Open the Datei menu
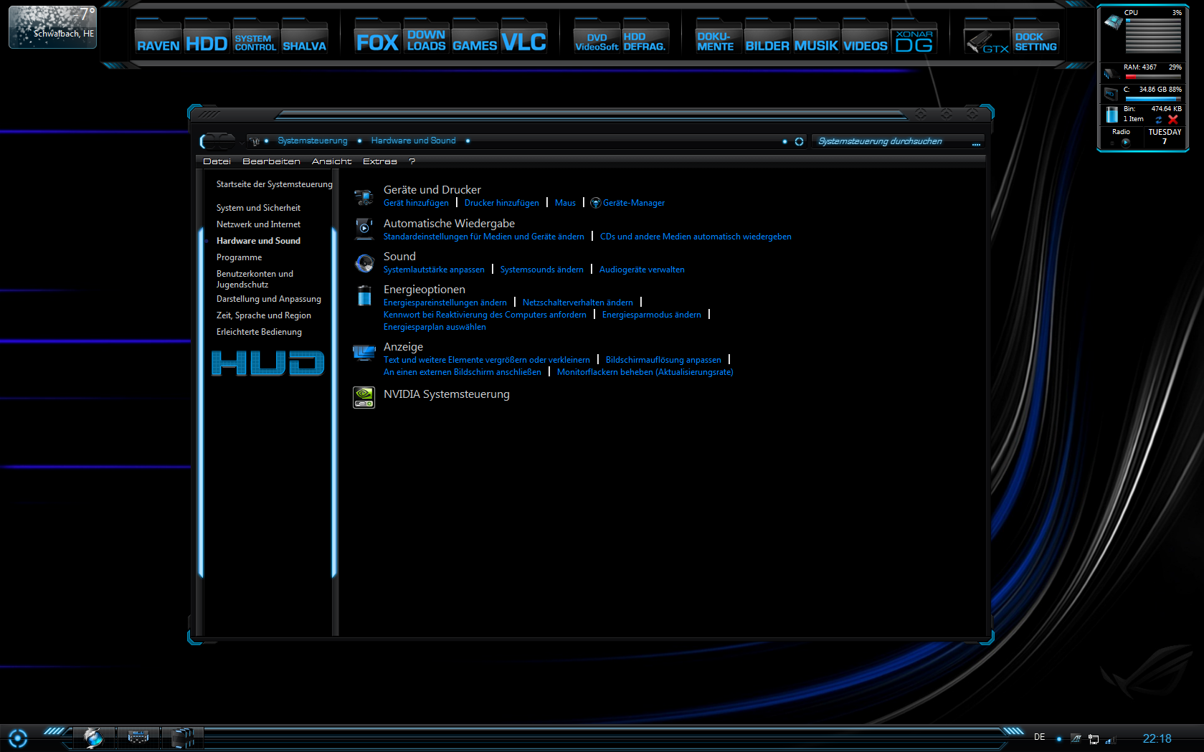 pos(217,161)
